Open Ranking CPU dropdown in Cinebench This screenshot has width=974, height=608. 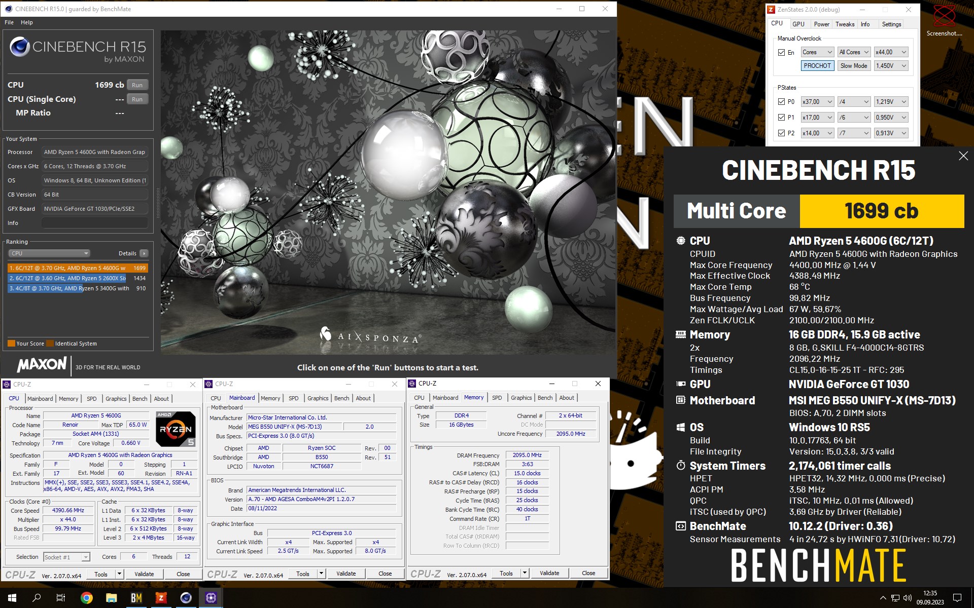coord(49,253)
